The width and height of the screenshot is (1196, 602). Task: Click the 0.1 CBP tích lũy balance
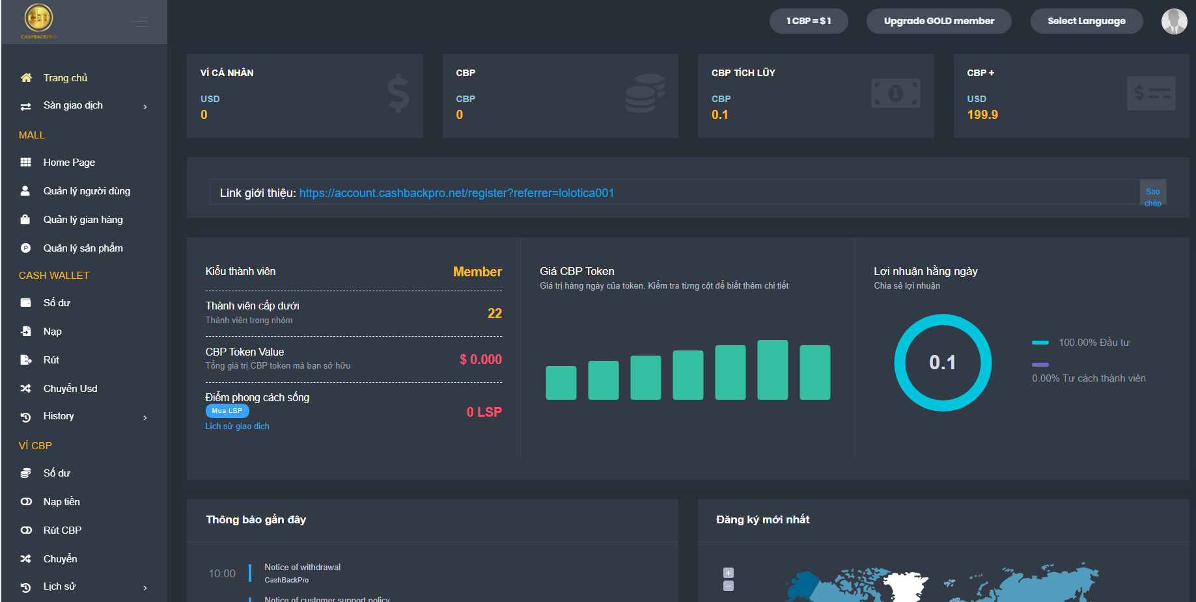pos(719,115)
